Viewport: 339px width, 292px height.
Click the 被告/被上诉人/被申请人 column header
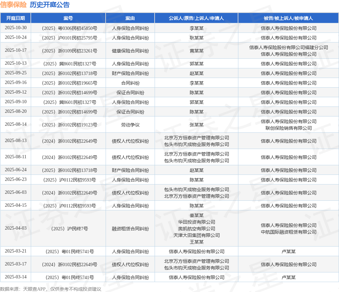coord(288,18)
